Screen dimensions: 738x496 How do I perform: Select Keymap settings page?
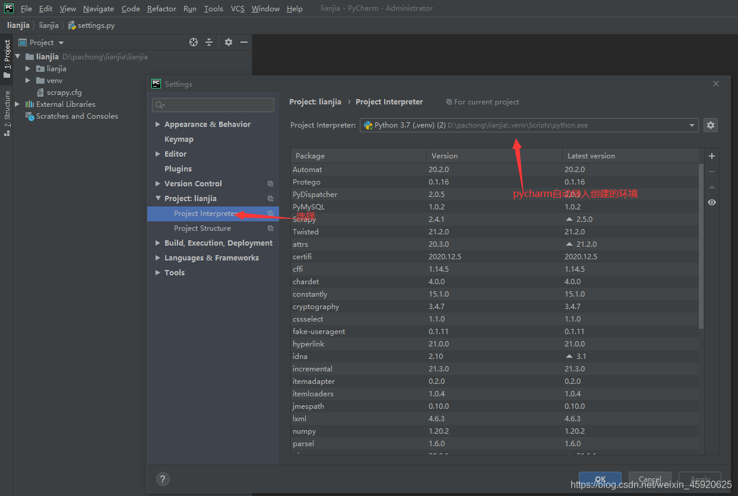(179, 139)
